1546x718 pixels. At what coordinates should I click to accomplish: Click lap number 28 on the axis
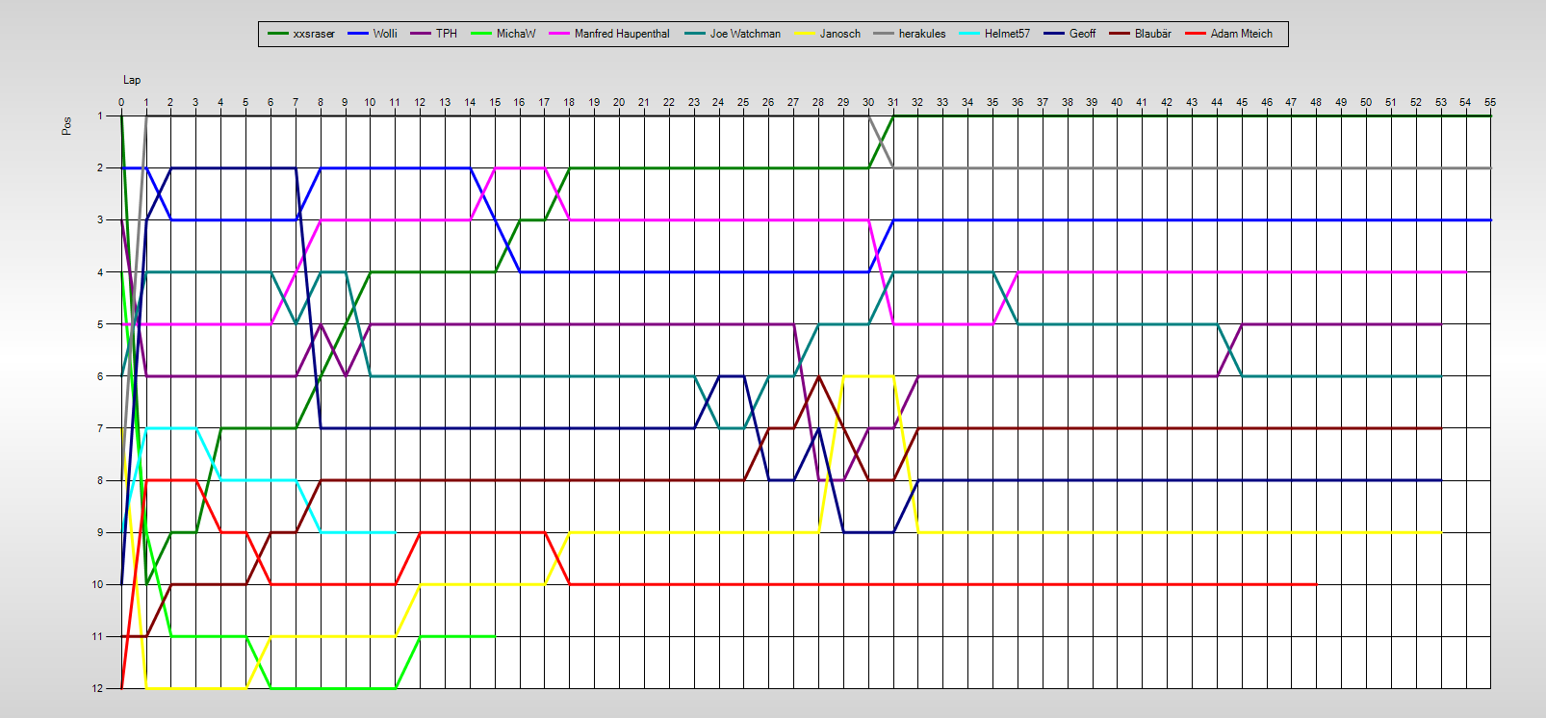click(x=818, y=102)
